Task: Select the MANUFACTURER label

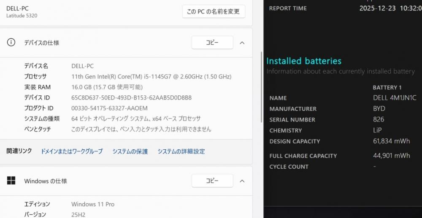Action: (x=293, y=109)
